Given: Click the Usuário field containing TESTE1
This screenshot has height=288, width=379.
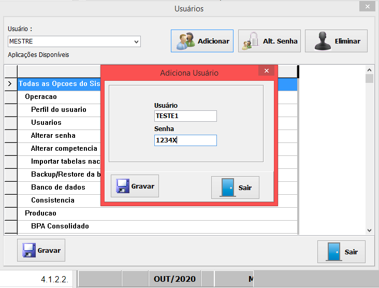Looking at the screenshot, I should tap(185, 116).
